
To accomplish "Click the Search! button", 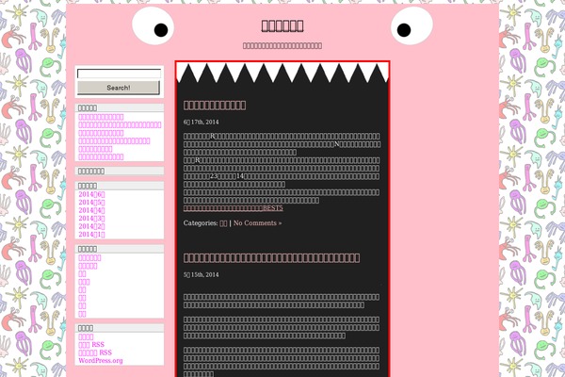I will point(119,88).
